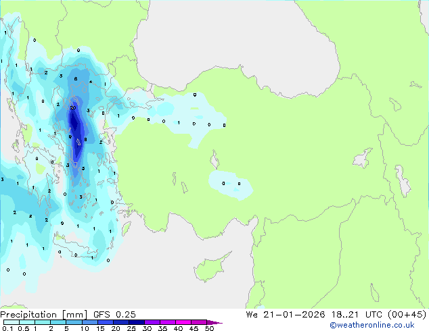Click the 0.5–1 mm legend color swatch

27,322
